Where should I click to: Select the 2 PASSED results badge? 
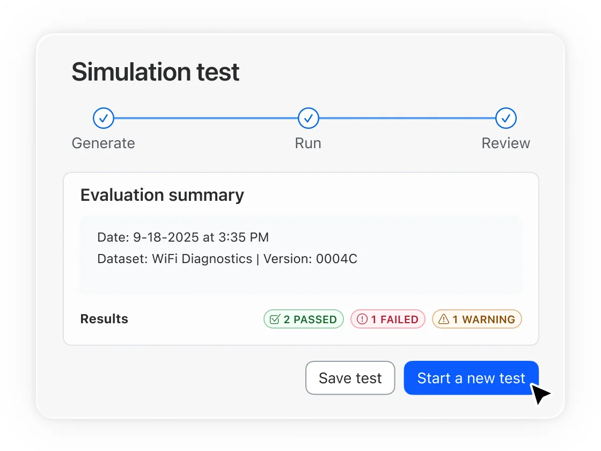pyautogui.click(x=303, y=319)
